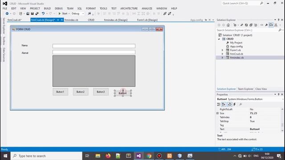Click the View Class Diagram icon
This screenshot has height=160, width=285.
(x=276, y=25)
